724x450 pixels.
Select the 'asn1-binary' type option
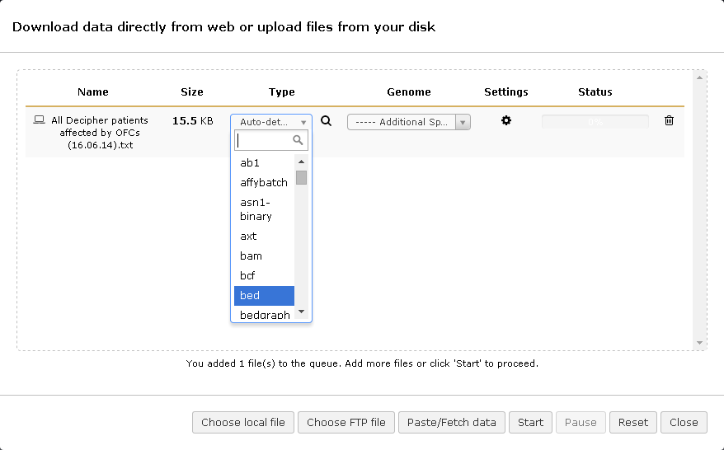pyautogui.click(x=264, y=209)
